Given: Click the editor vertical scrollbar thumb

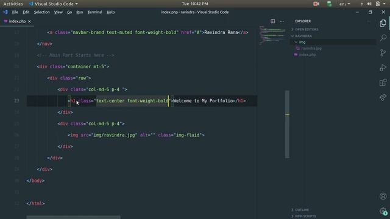Looking at the screenshot, I should point(287,124).
